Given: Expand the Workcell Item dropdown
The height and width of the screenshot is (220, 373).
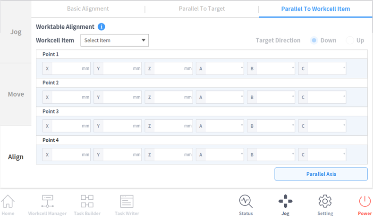Looking at the screenshot, I should 115,41.
